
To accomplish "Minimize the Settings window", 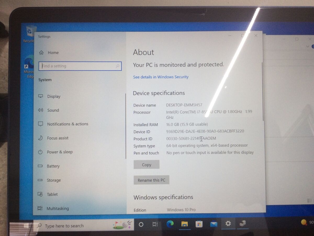I will pyautogui.click(x=229, y=35).
